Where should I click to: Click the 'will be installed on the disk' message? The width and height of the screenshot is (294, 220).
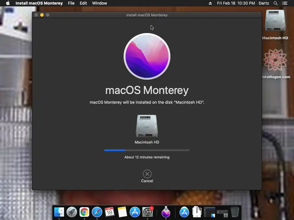pyautogui.click(x=147, y=102)
